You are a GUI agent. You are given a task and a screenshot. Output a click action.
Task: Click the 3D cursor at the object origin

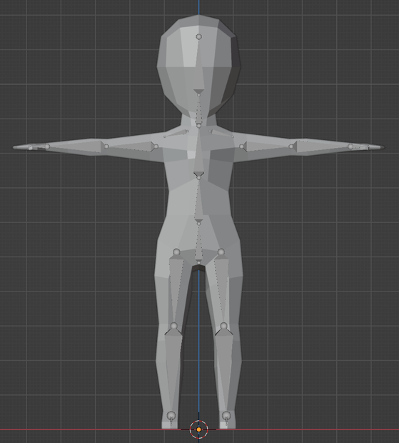[199, 429]
